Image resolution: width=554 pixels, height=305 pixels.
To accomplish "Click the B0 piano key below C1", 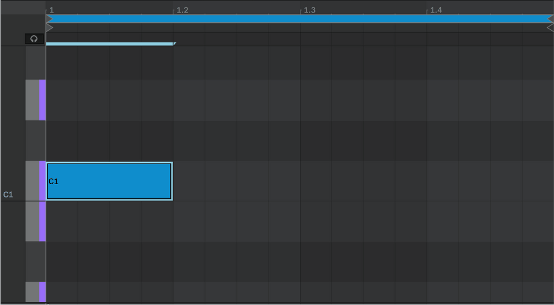I will [x=36, y=222].
